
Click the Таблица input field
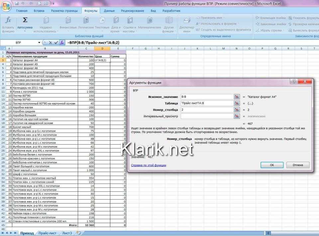(207, 103)
